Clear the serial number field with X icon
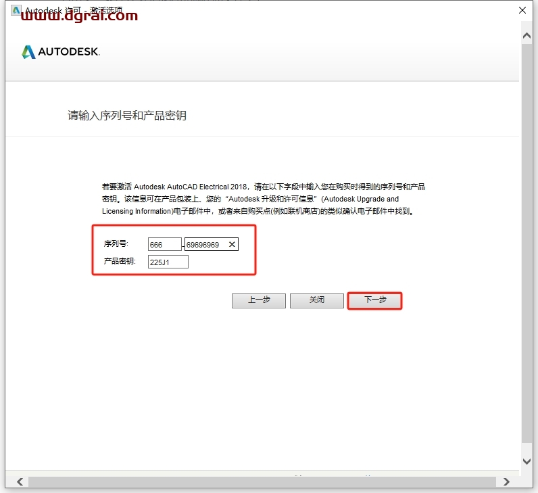Screen dimensions: 538x493 (x=232, y=244)
